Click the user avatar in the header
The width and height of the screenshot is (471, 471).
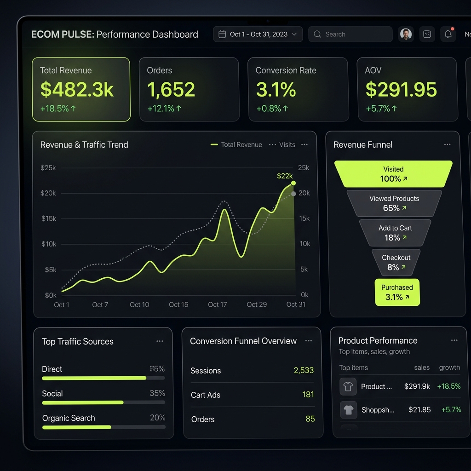tap(406, 34)
